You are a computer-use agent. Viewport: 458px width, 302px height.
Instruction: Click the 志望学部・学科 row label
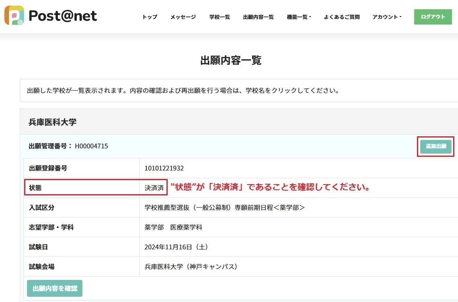click(x=51, y=227)
